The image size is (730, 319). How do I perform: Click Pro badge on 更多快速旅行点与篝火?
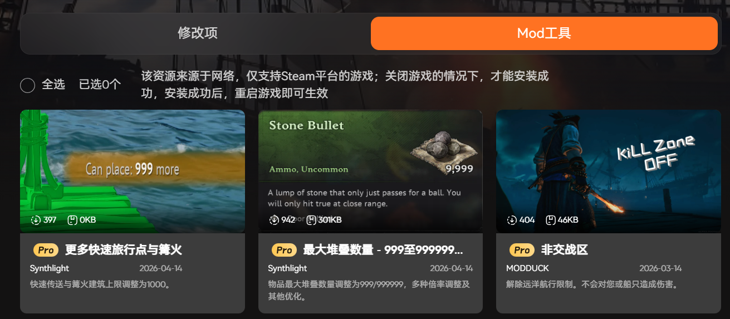click(46, 250)
